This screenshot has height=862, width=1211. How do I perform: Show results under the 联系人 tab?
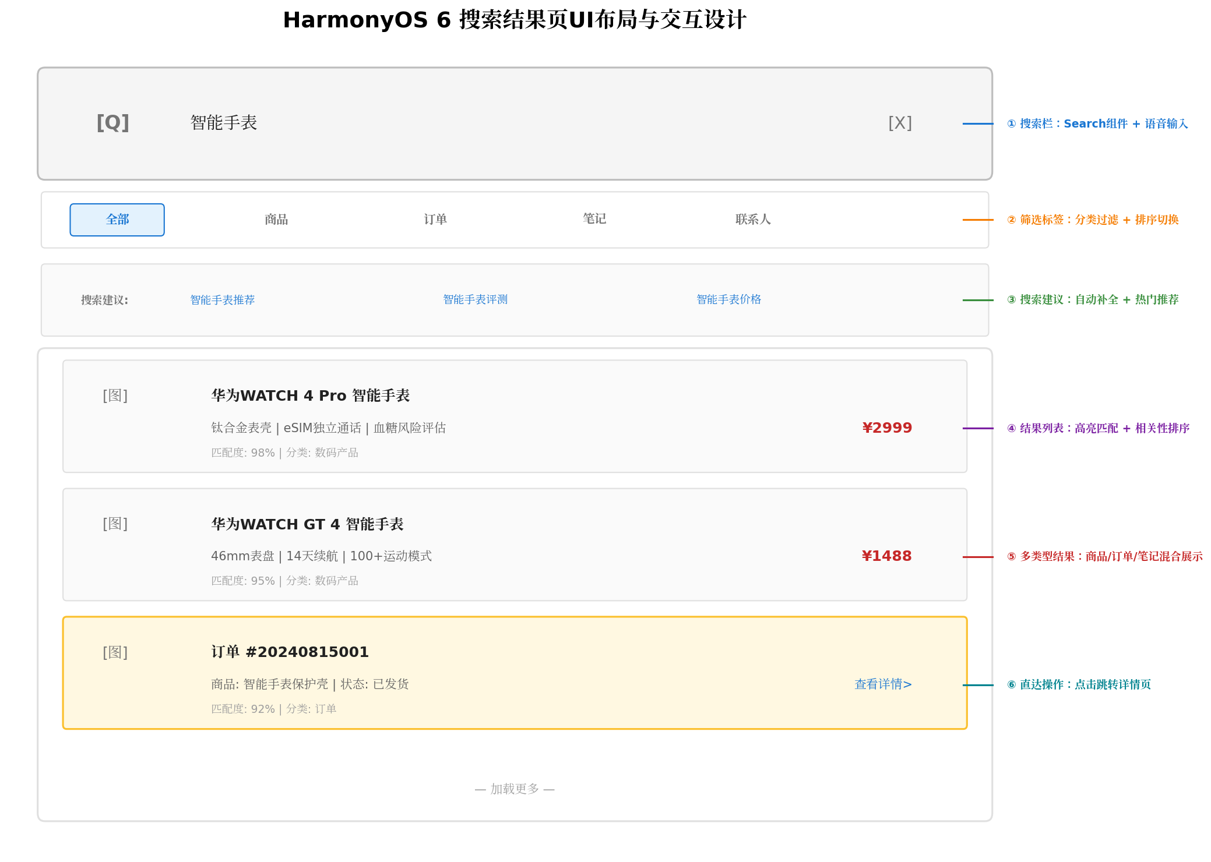[x=753, y=220]
